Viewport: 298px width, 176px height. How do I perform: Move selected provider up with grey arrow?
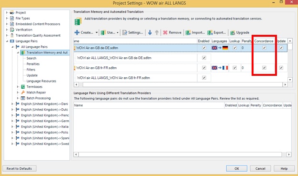pyautogui.click(x=156, y=32)
